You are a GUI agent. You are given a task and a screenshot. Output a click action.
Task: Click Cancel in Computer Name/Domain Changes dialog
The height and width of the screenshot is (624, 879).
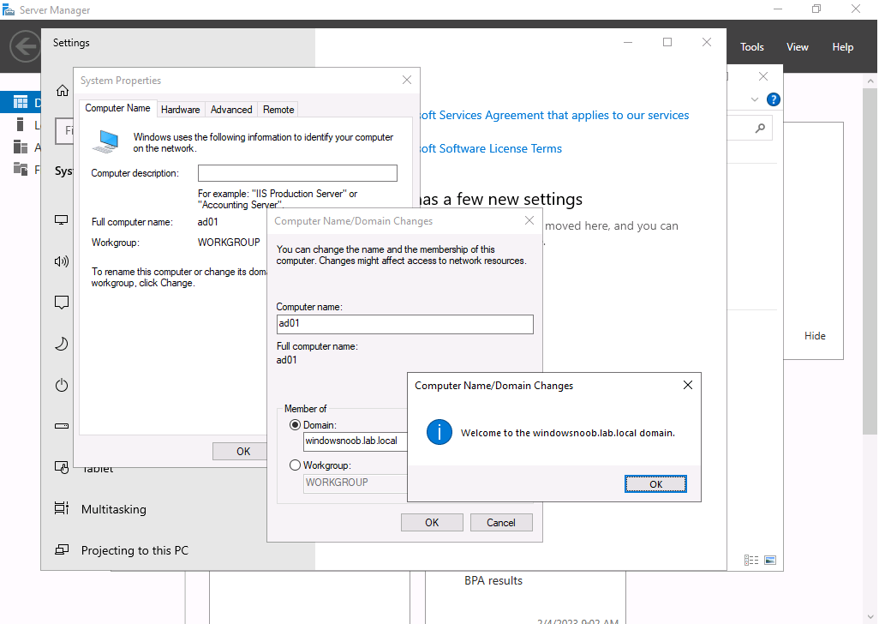pyautogui.click(x=501, y=523)
